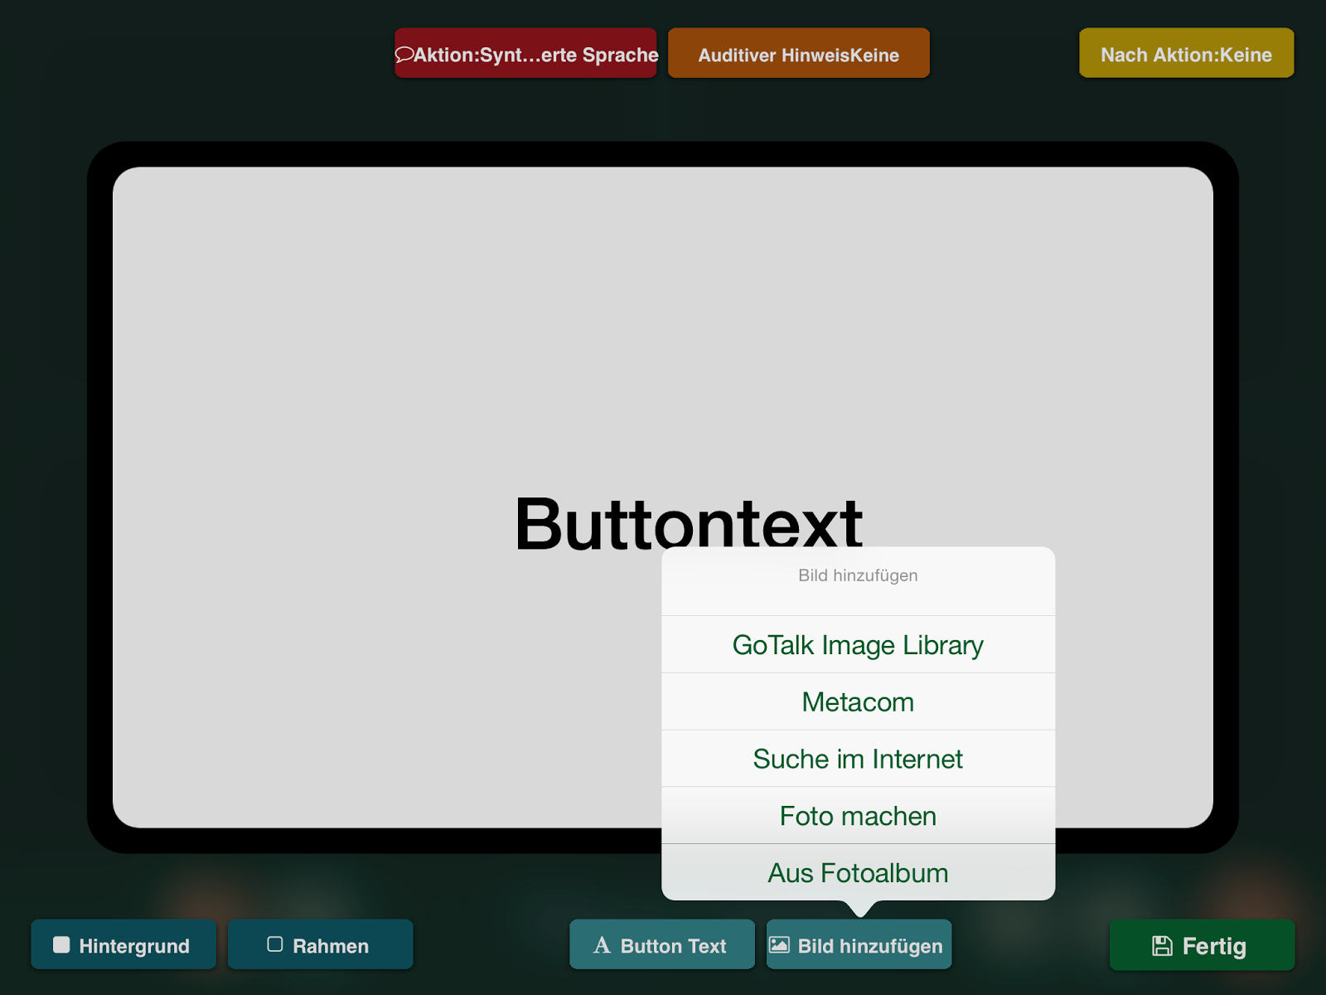Pick Aus Fotoalbum option
The width and height of the screenshot is (1326, 995).
click(x=858, y=872)
